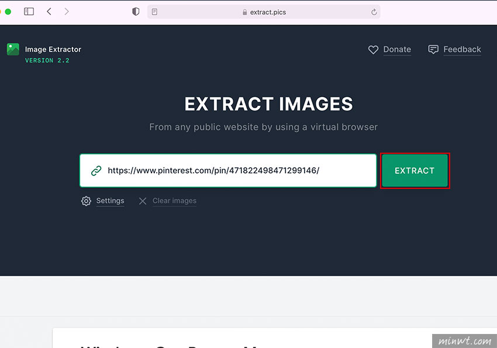Click the EXTRACT IMAGES heading

point(268,104)
